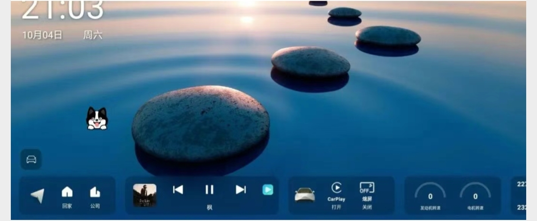
Task: Tap the song title 枫
Action: [x=210, y=208]
